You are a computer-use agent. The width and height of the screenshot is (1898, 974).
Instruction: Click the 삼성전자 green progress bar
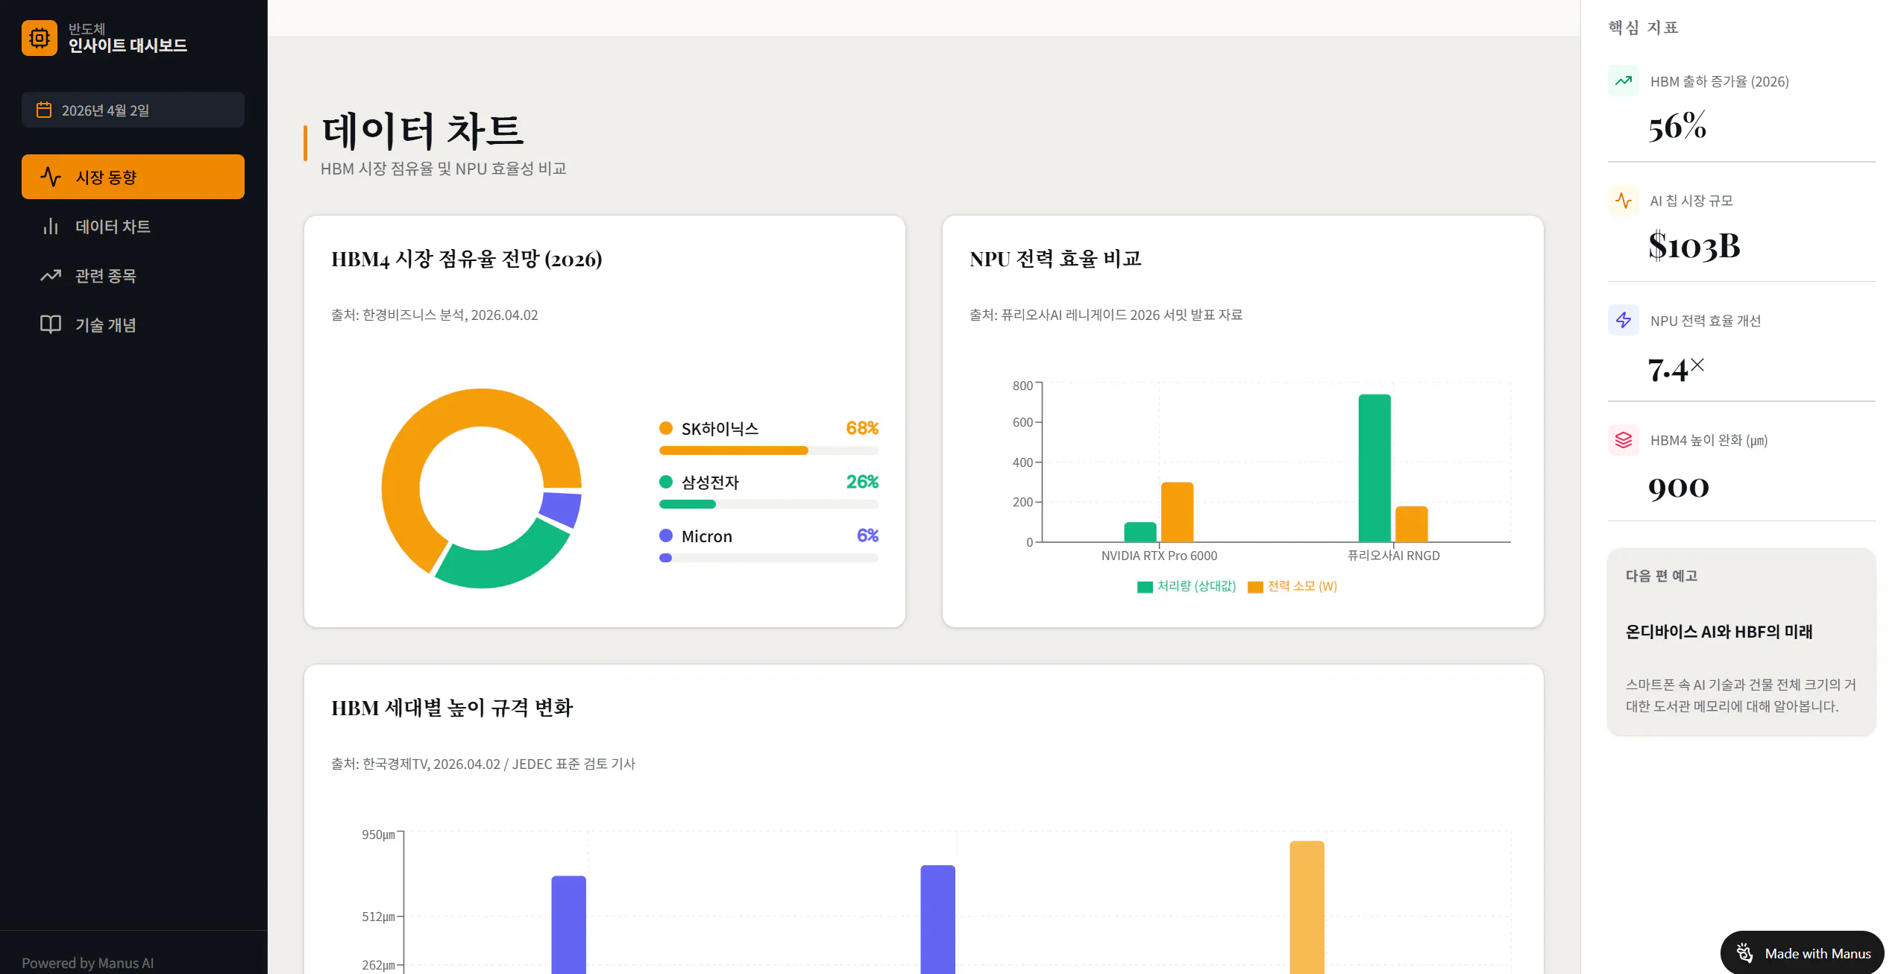688,504
